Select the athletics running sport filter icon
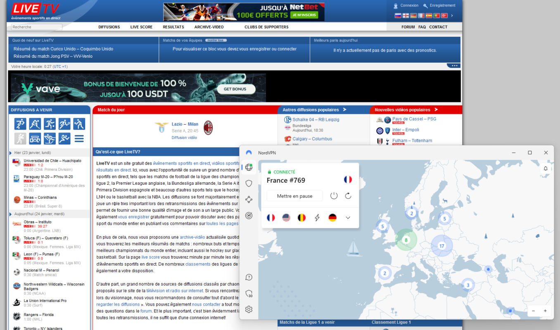This screenshot has width=560, height=330. [x=64, y=139]
